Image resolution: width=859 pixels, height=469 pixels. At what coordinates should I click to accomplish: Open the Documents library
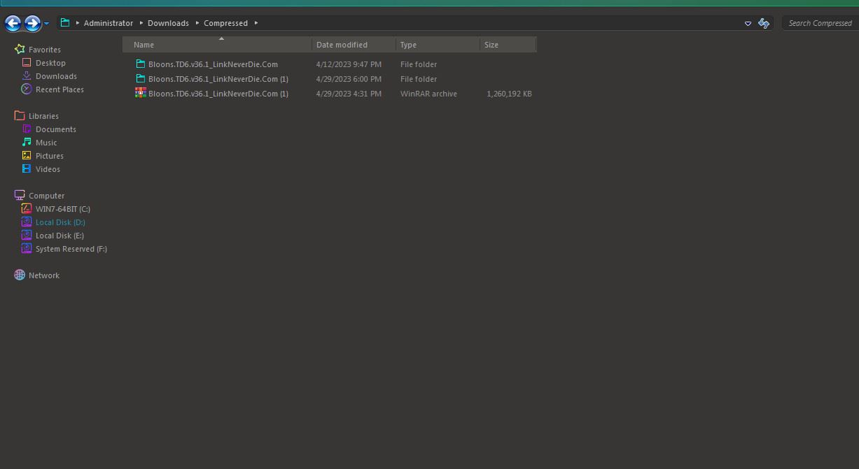click(x=56, y=129)
